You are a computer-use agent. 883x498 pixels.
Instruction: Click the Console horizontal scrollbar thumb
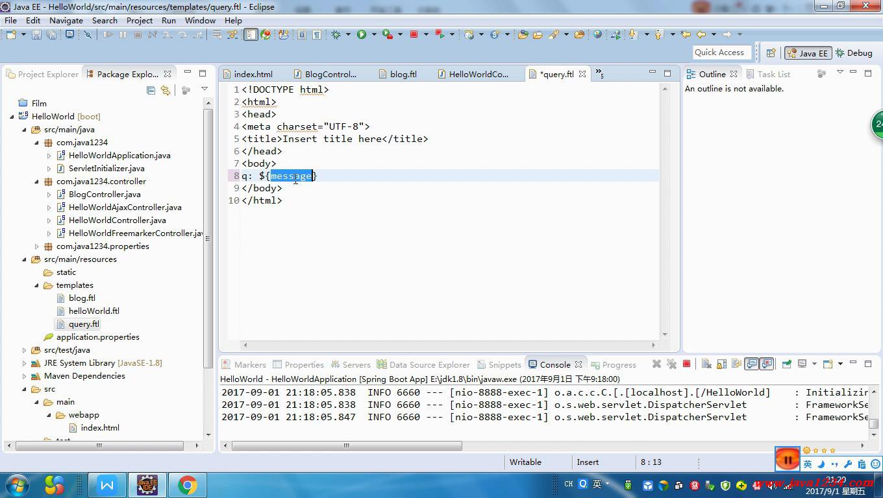point(347,445)
